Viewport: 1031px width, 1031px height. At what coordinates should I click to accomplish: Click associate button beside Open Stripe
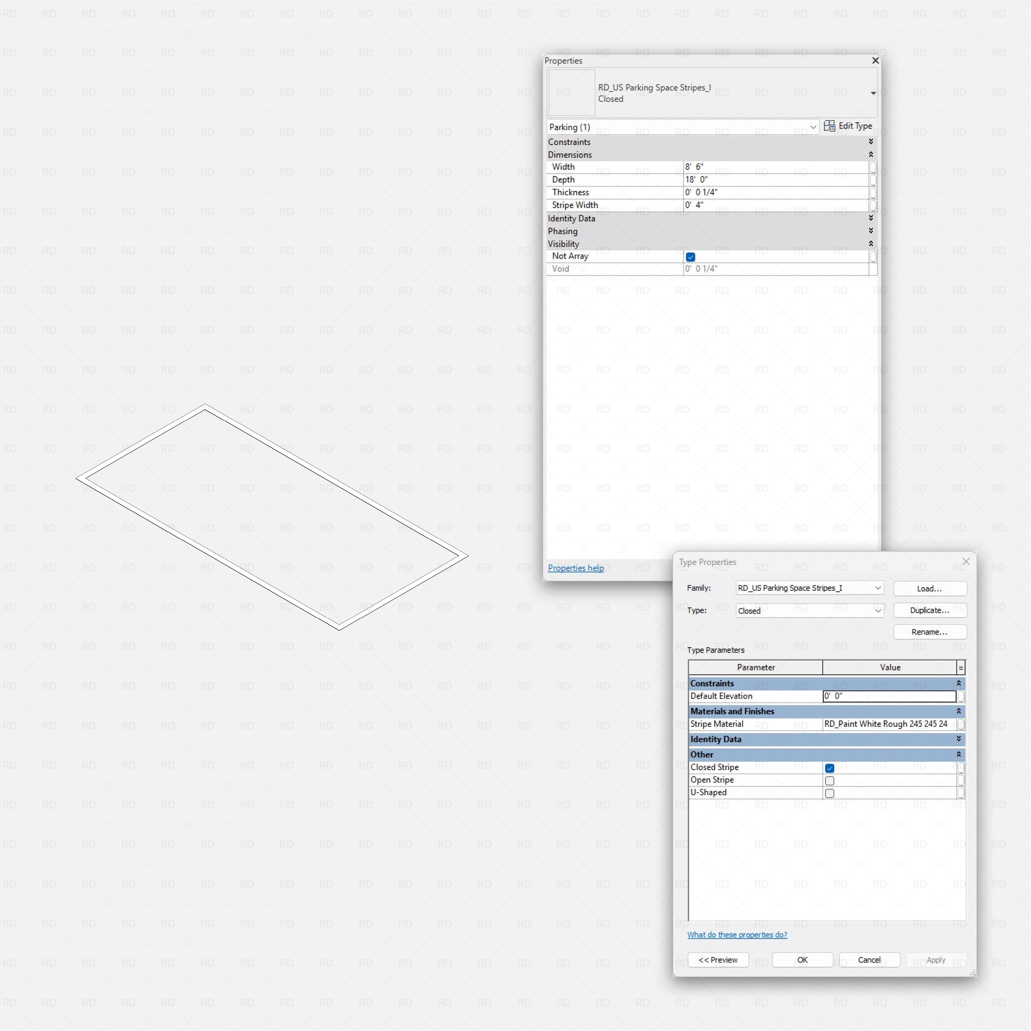(960, 780)
